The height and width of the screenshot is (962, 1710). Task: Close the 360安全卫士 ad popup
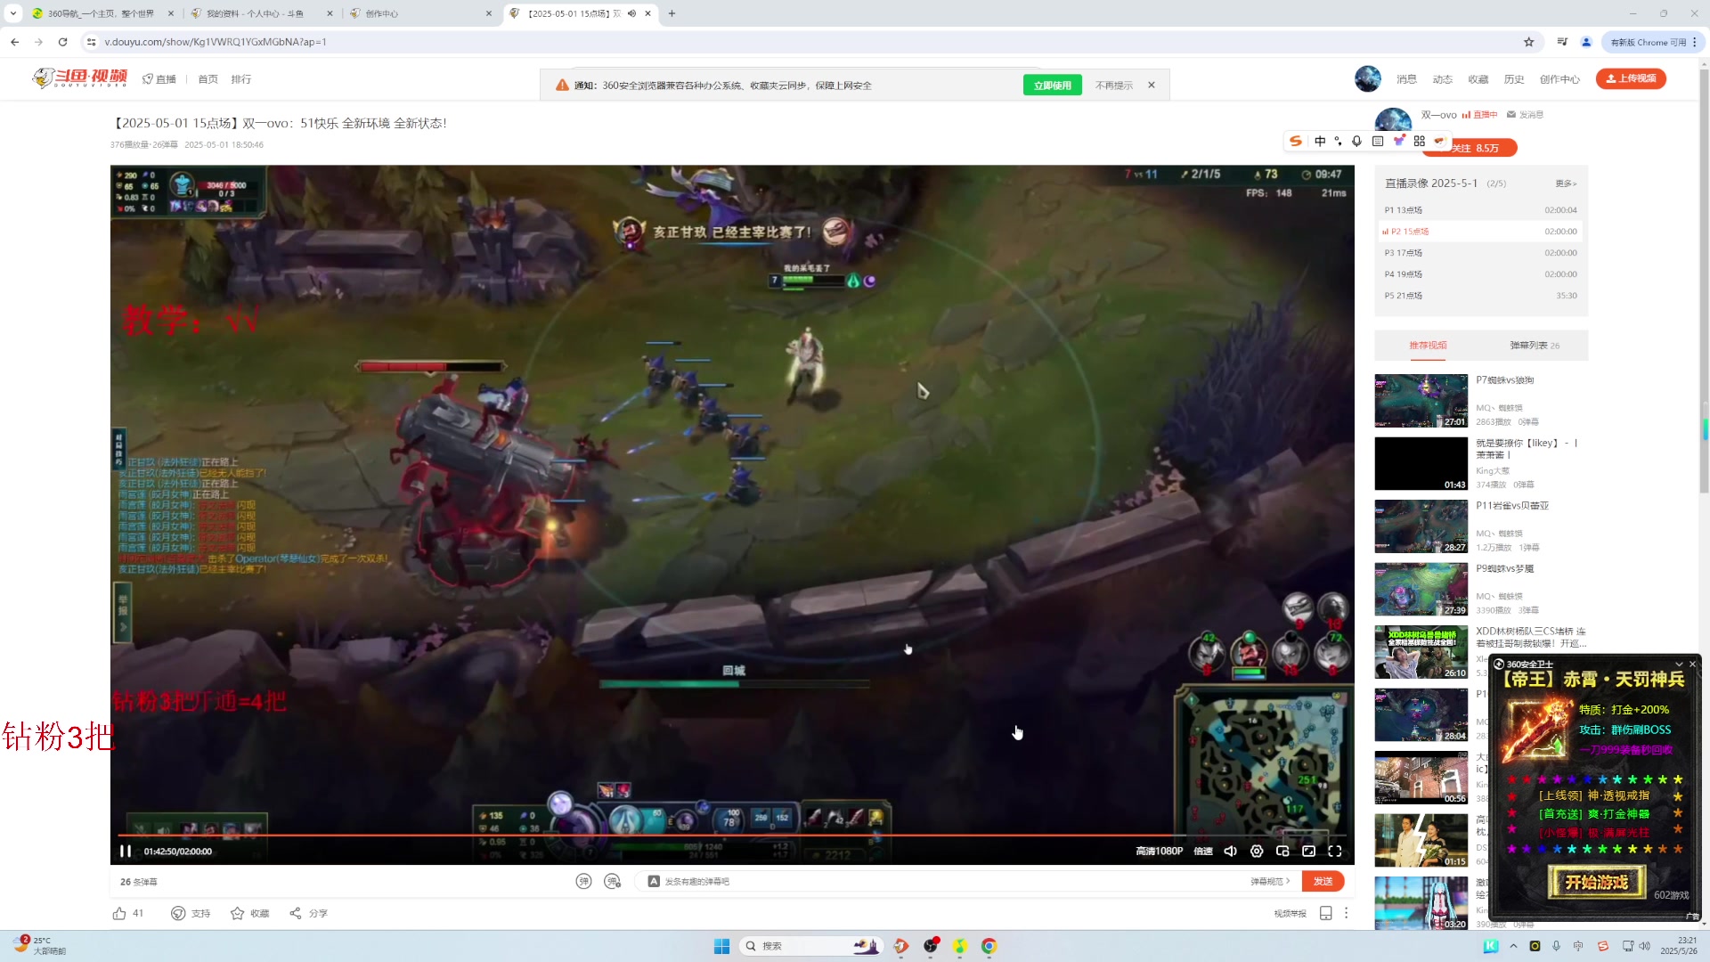(x=1692, y=664)
